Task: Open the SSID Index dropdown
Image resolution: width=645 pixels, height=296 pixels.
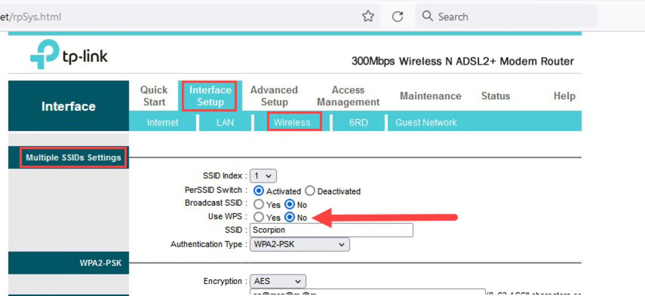Action: click(x=263, y=176)
